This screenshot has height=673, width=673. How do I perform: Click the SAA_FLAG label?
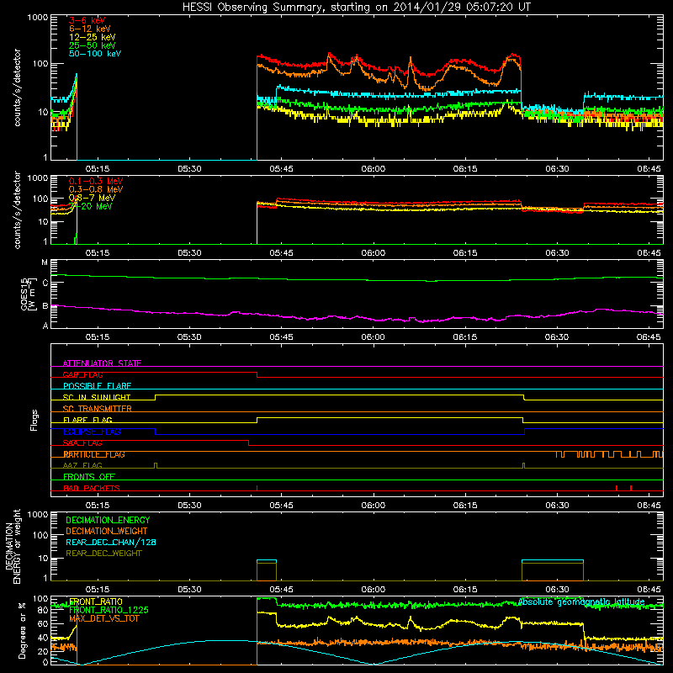click(82, 442)
